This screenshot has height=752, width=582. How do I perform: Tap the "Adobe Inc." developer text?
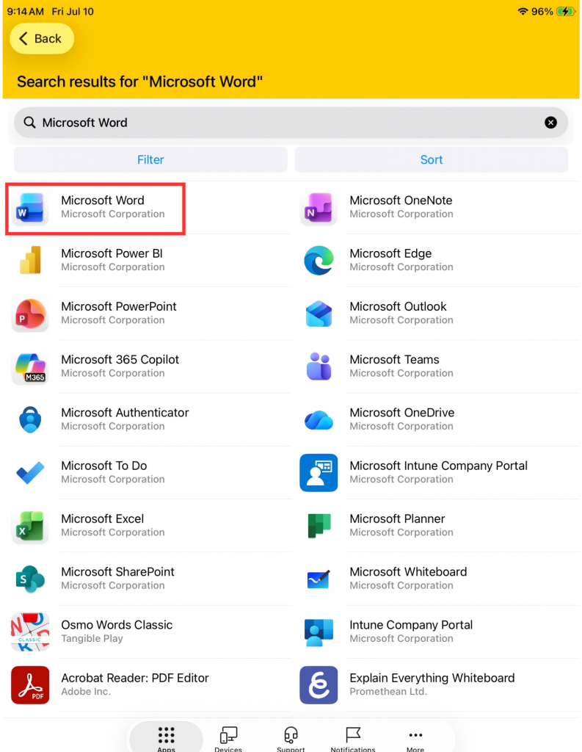coord(86,692)
